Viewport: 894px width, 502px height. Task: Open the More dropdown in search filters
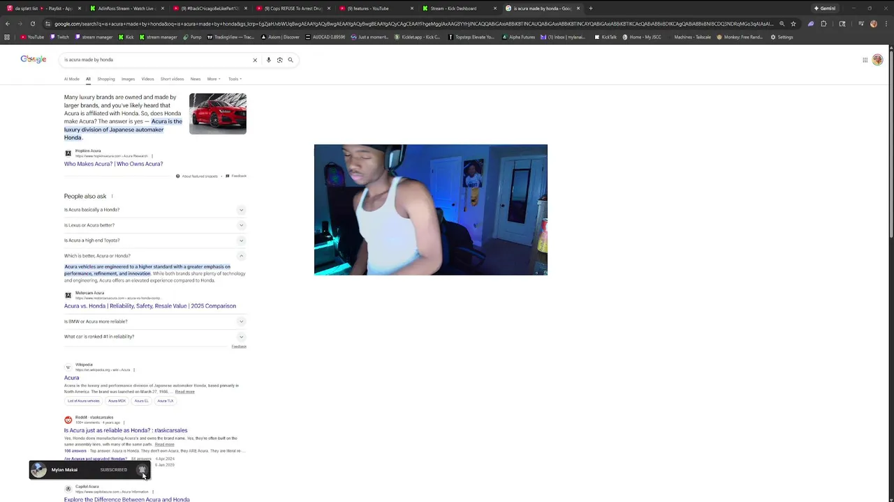pos(213,79)
